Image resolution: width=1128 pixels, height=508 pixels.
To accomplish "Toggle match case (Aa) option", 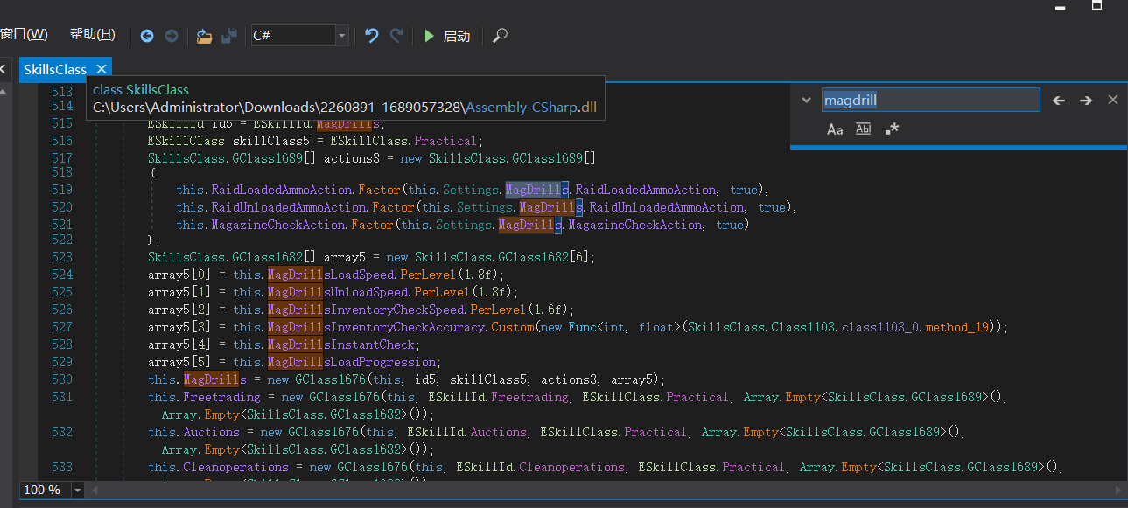I will pos(835,129).
